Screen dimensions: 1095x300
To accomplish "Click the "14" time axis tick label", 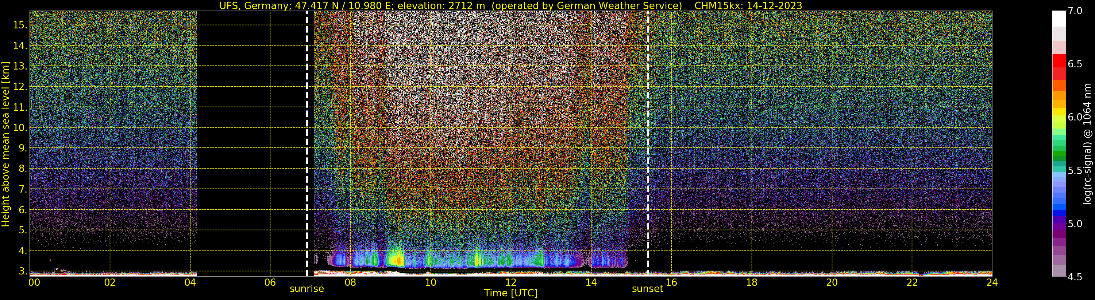I will coord(591,283).
